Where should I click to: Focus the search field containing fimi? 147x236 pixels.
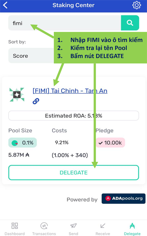point(65,23)
